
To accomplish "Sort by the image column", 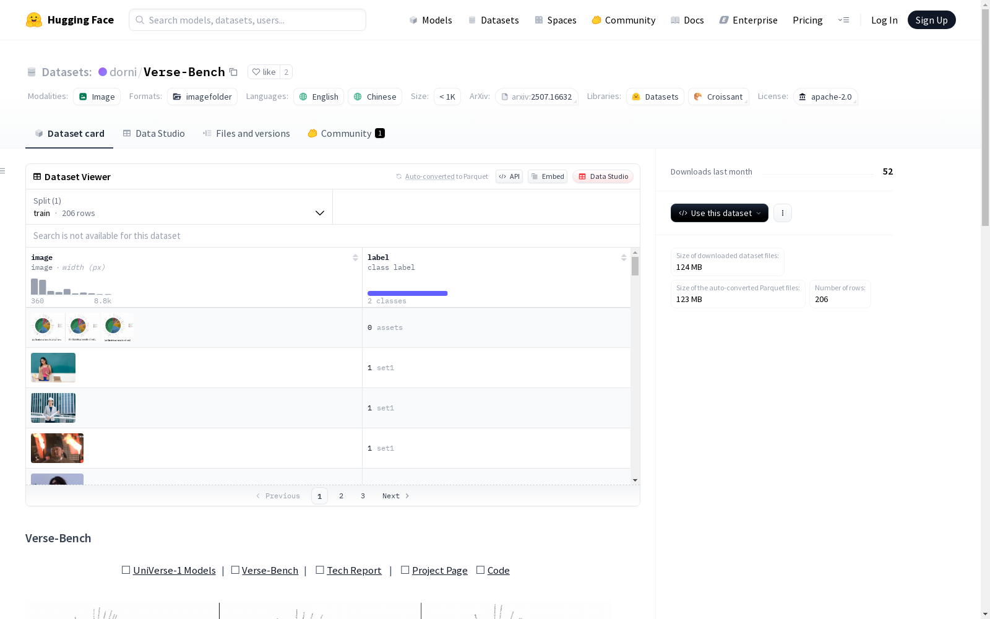I will point(355,258).
